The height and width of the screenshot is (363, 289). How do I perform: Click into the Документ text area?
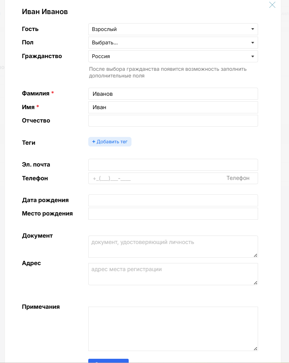pyautogui.click(x=173, y=246)
